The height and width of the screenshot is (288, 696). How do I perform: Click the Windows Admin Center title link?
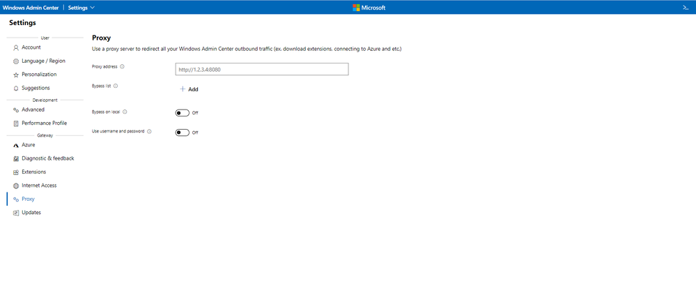pyautogui.click(x=31, y=8)
